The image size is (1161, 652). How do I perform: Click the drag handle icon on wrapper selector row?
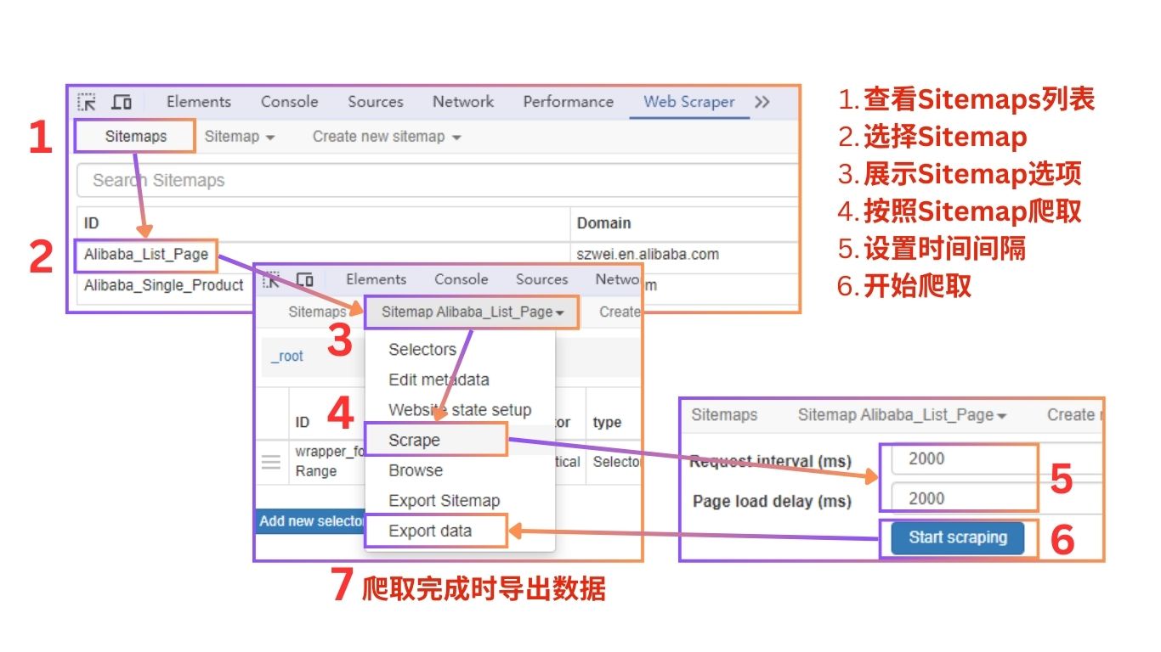(270, 462)
